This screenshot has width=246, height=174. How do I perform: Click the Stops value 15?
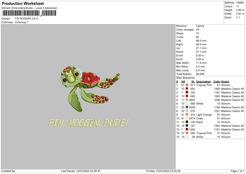[x=197, y=33]
